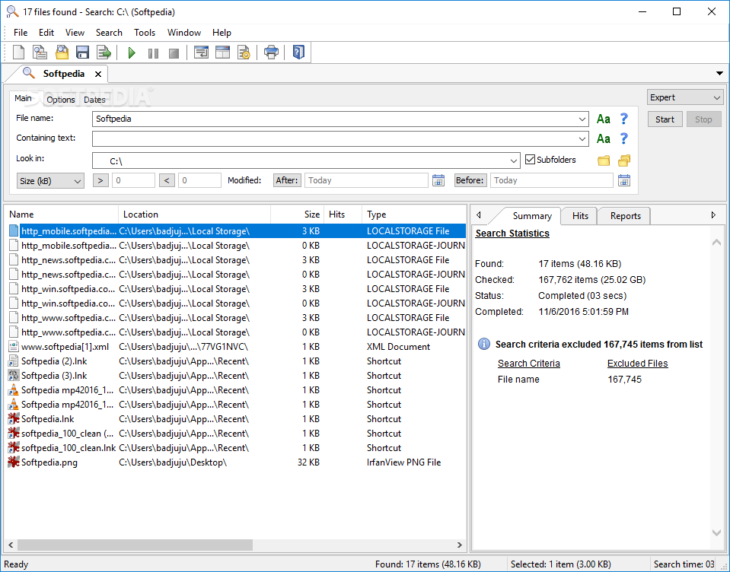Pause search using toolbar pause icon

[x=153, y=53]
